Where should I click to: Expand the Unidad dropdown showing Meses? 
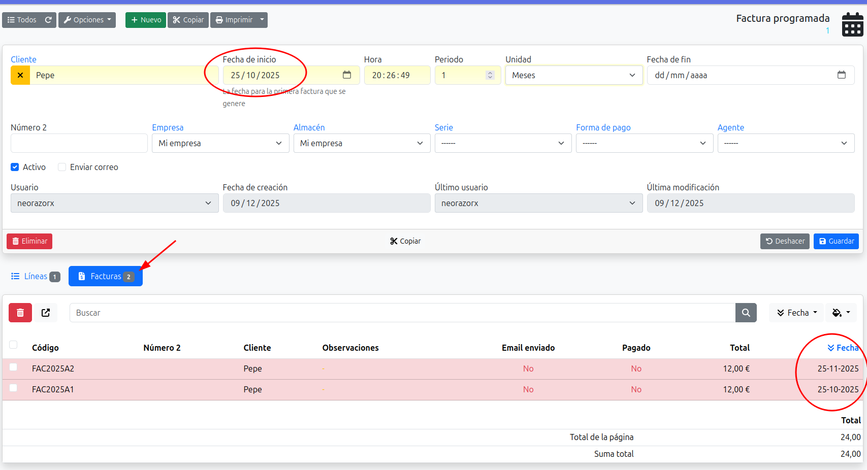point(573,75)
